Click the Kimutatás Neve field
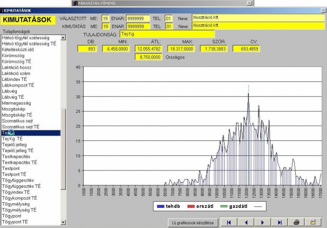The image size is (327, 228). 258,26
